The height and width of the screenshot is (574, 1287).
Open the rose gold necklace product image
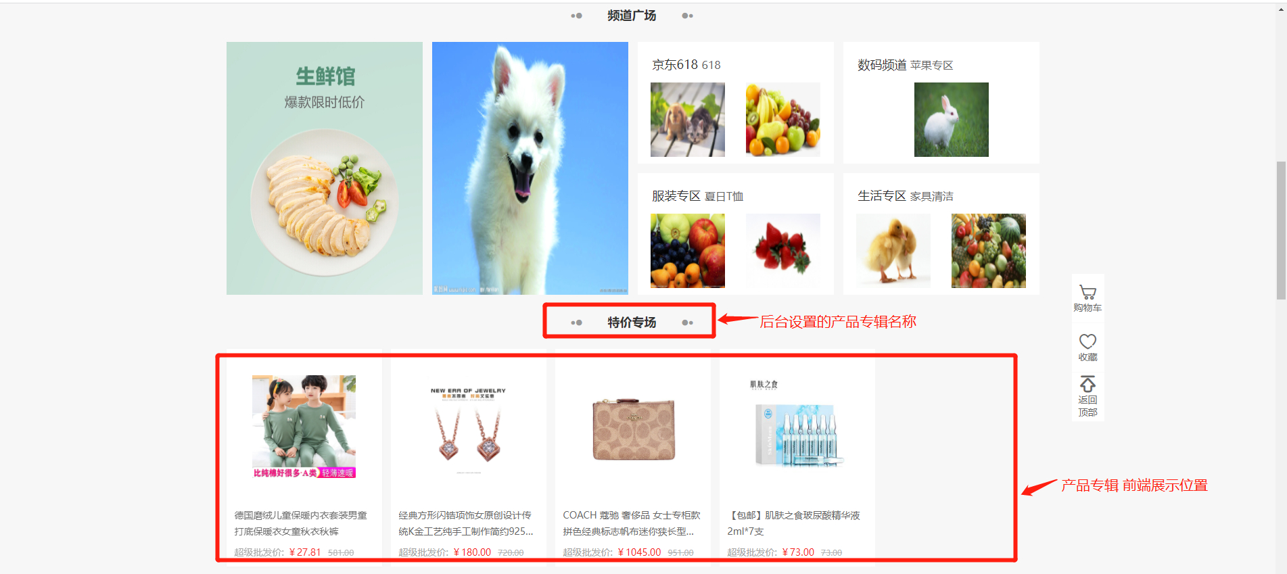[x=468, y=427]
